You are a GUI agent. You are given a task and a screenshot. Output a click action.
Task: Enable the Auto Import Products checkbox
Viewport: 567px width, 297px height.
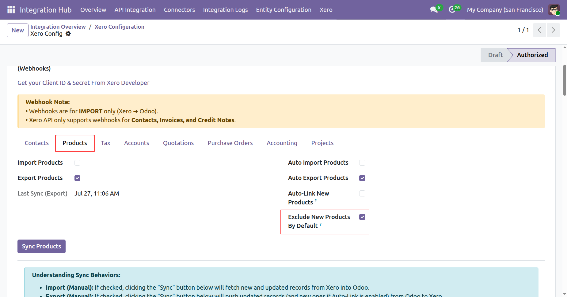click(x=362, y=163)
